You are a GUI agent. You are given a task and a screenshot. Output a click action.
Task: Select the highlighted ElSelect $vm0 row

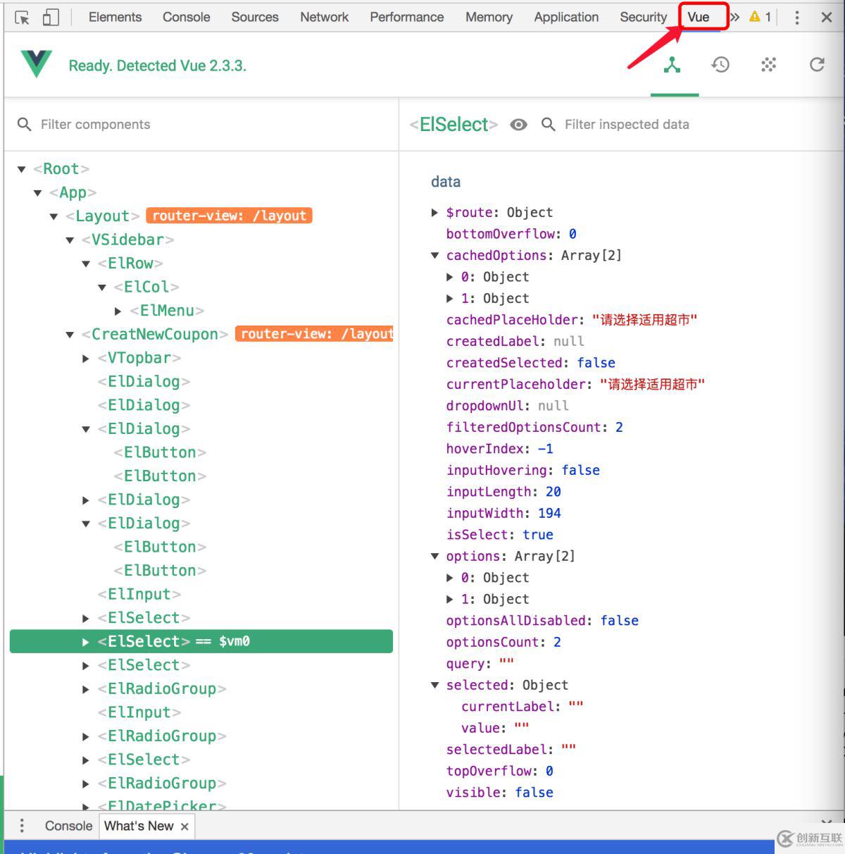[x=201, y=641]
